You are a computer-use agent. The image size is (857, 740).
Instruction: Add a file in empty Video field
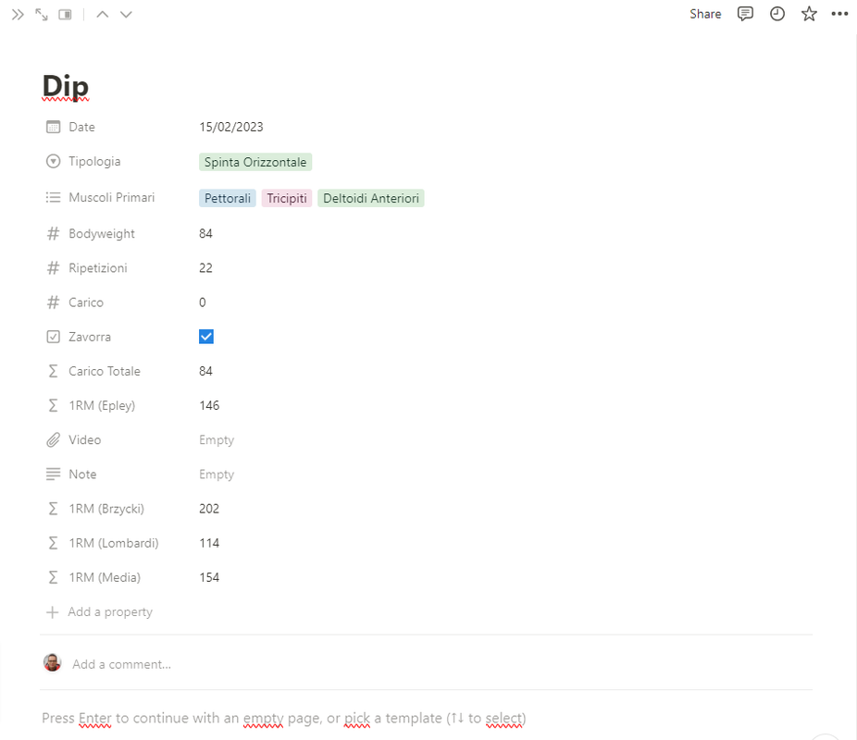point(217,440)
